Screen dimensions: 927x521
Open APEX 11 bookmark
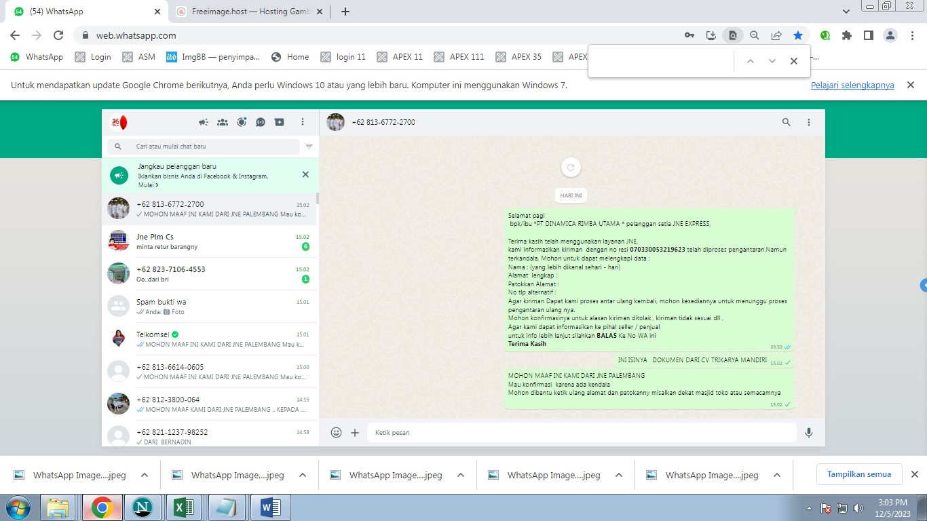coord(400,57)
